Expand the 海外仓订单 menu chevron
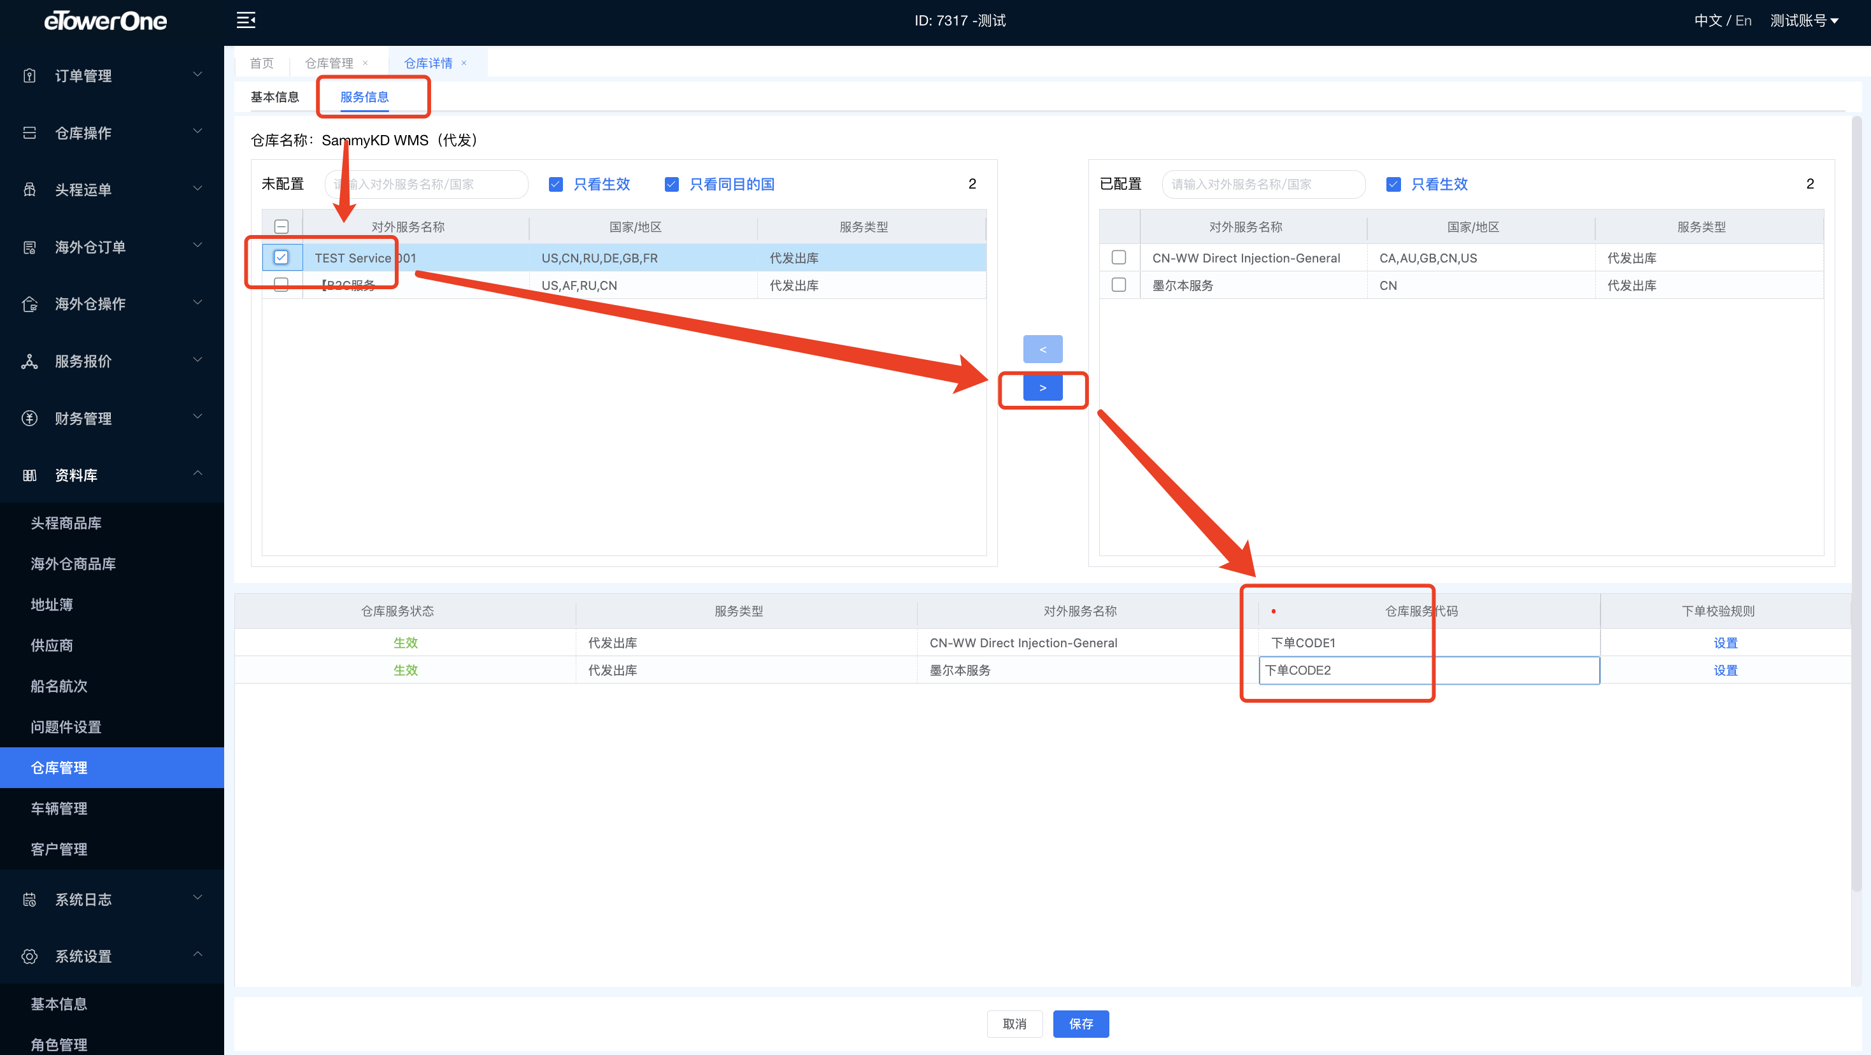Viewport: 1871px width, 1055px height. pos(197,245)
